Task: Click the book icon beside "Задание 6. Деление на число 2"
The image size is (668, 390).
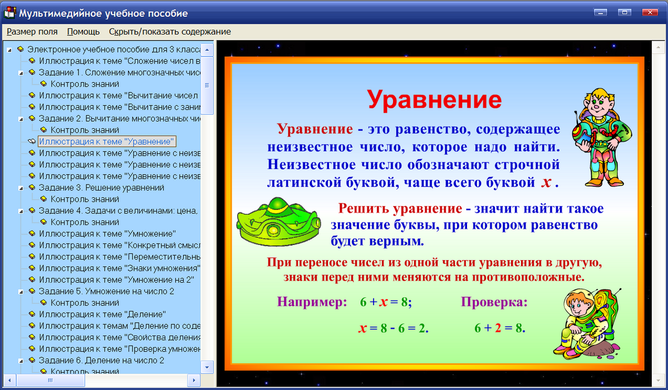Action: (31, 360)
